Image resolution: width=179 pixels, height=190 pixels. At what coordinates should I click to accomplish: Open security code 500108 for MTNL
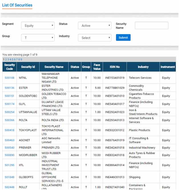[x=9, y=78]
